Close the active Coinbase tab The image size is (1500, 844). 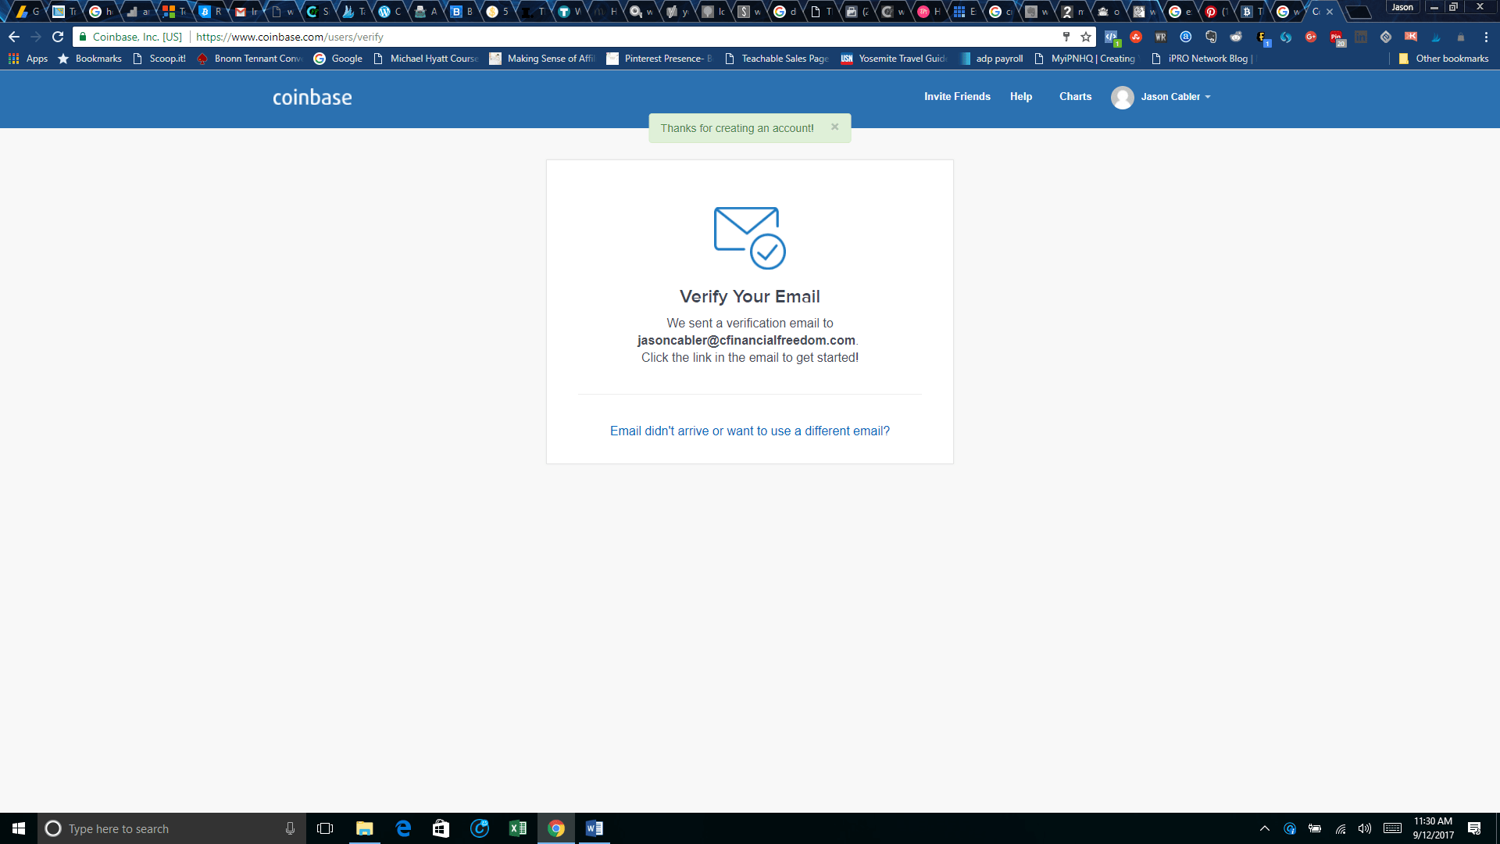tap(1330, 12)
